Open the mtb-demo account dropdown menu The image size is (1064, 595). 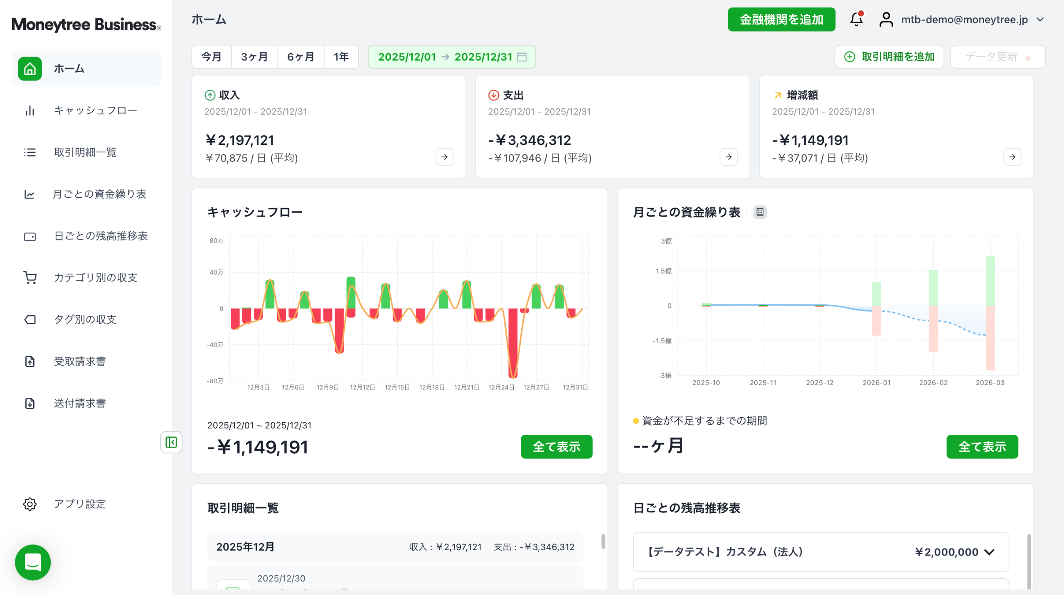[964, 20]
